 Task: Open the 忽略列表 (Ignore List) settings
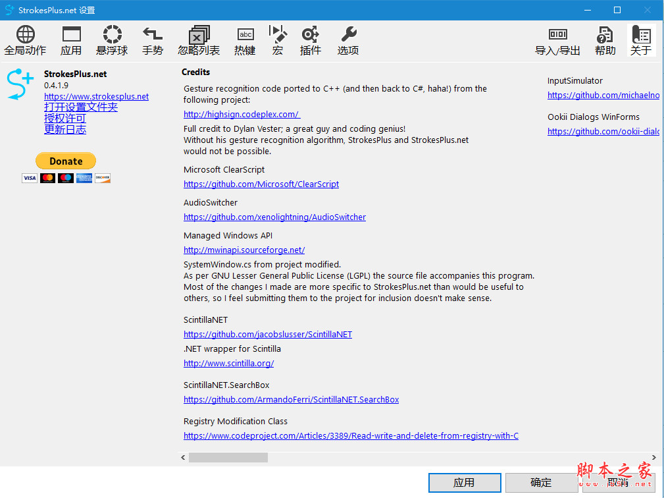pyautogui.click(x=198, y=40)
